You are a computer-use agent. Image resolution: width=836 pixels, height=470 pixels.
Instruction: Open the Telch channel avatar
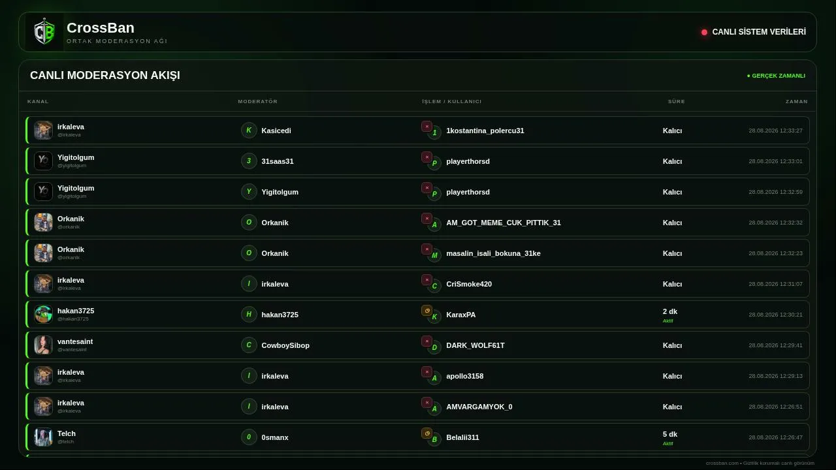pyautogui.click(x=43, y=437)
